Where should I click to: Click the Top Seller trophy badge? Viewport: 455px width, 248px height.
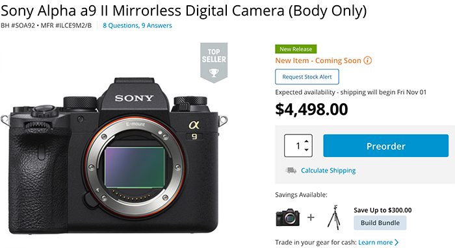click(x=214, y=62)
